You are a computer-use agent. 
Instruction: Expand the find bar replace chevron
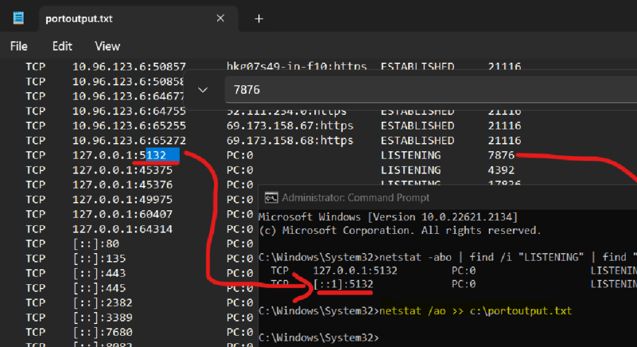pos(203,90)
